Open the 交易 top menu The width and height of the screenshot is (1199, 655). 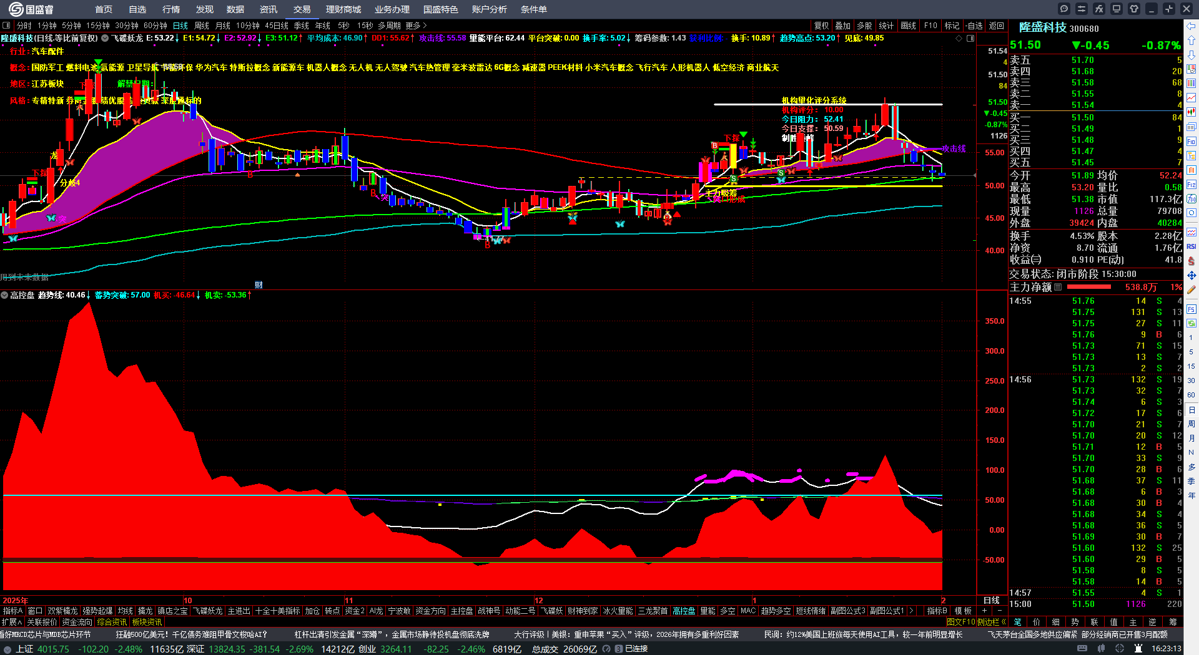[302, 9]
